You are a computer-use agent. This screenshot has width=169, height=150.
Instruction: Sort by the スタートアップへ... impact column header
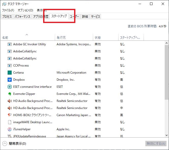(x=131, y=37)
